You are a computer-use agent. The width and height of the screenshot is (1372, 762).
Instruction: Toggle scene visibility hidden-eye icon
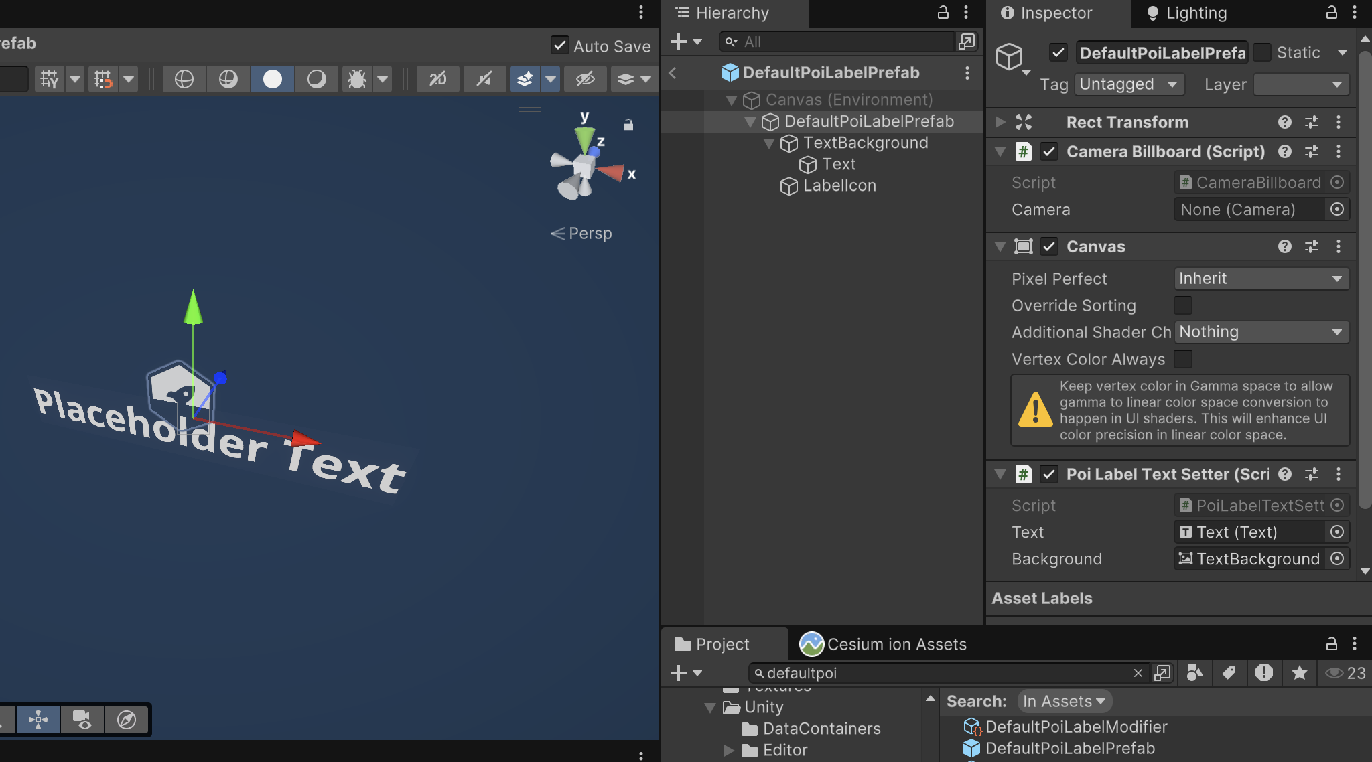pos(585,79)
